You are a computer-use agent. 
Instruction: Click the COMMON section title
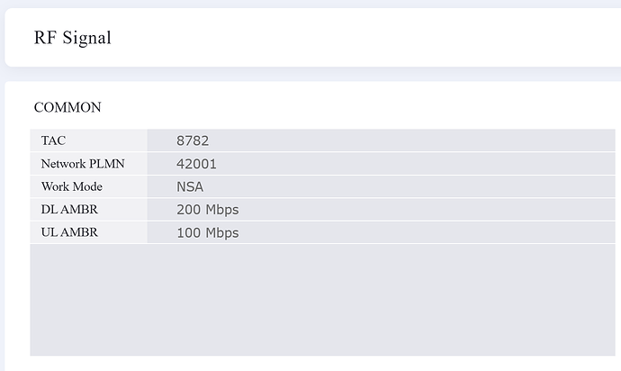(x=67, y=107)
